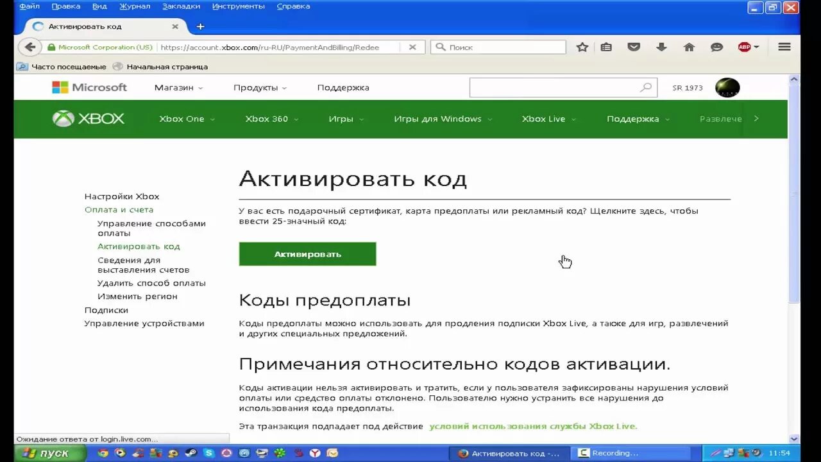Expand the Игры menu
The height and width of the screenshot is (462, 821).
click(x=346, y=119)
